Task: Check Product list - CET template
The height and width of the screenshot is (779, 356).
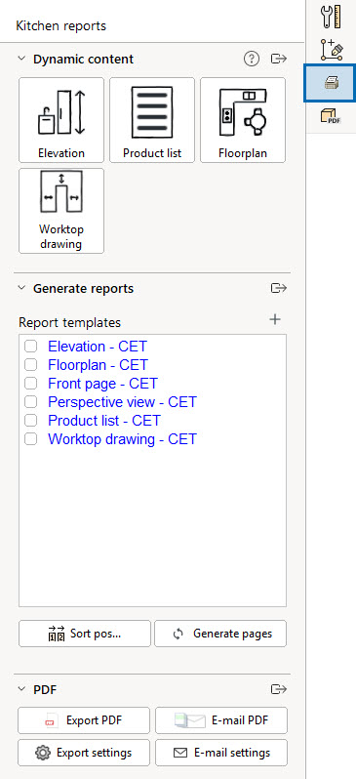Action: [31, 421]
